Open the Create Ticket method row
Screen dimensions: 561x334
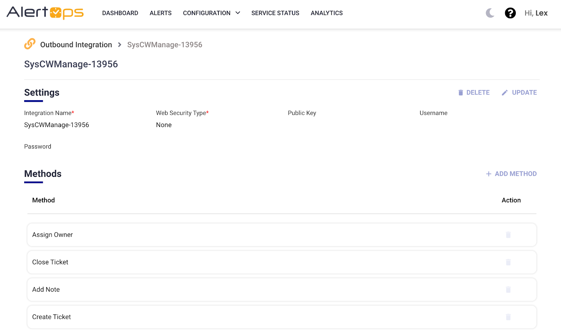52,317
